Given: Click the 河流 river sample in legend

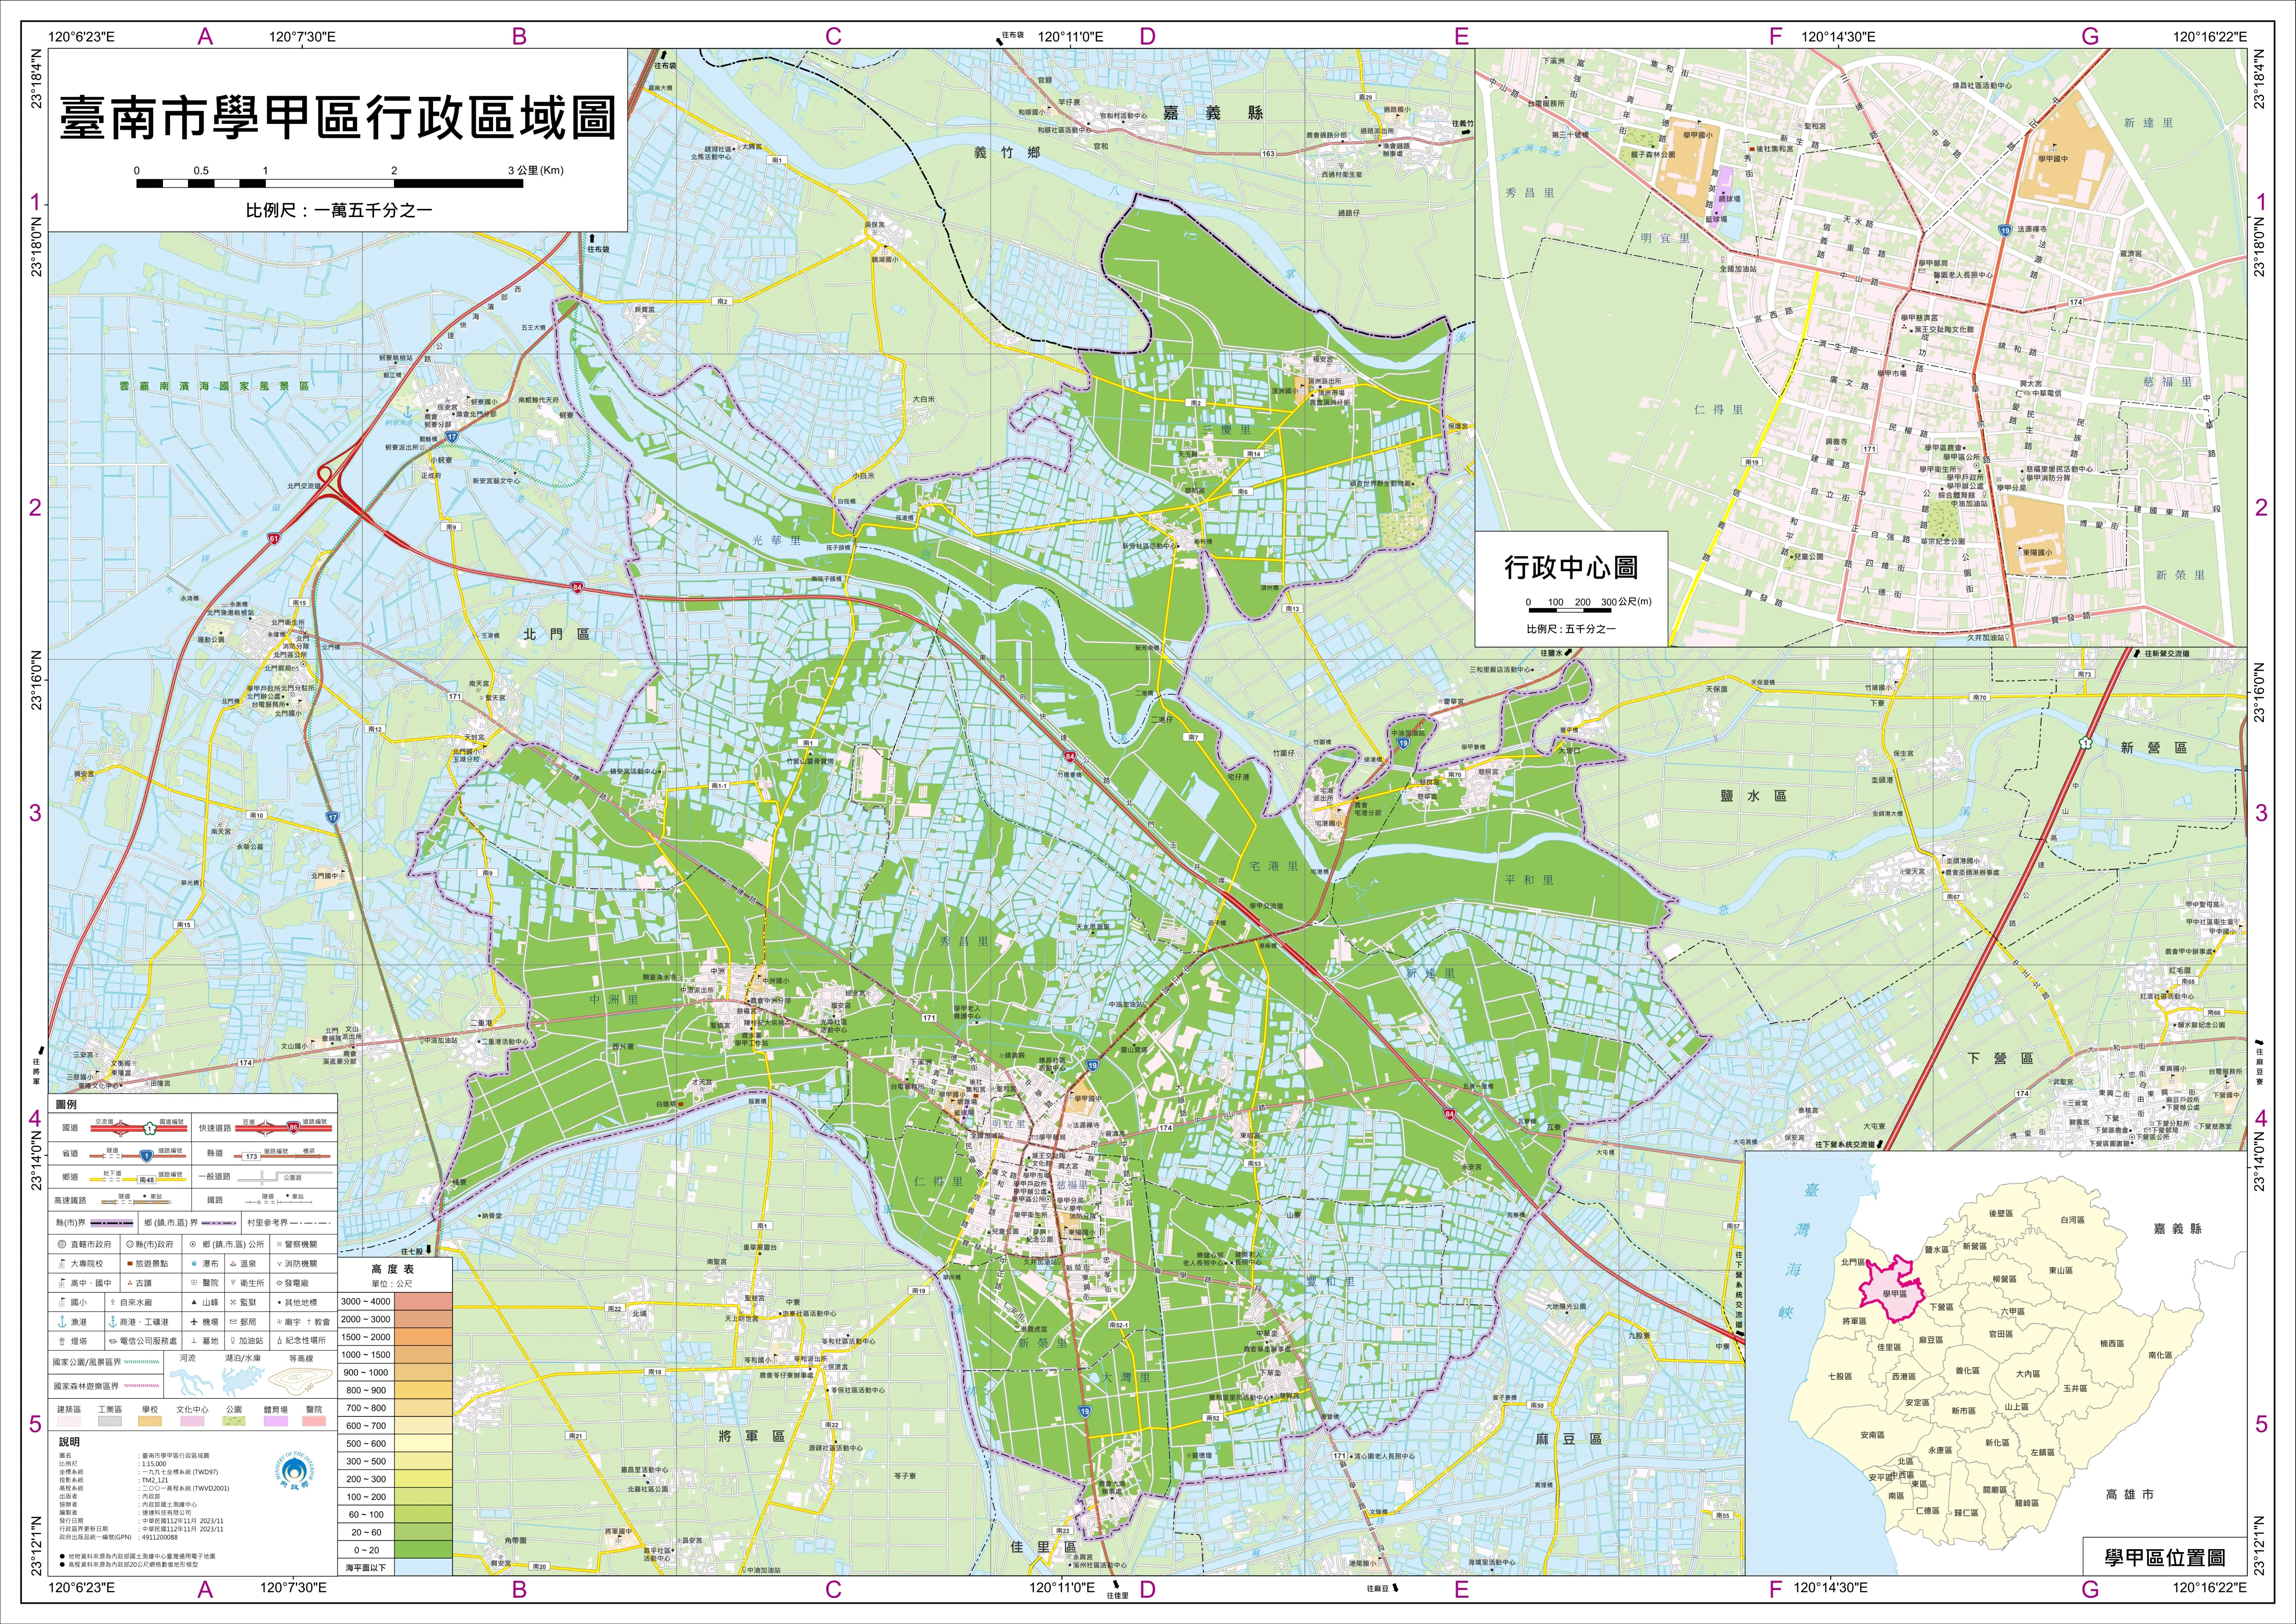Looking at the screenshot, I should (192, 1383).
